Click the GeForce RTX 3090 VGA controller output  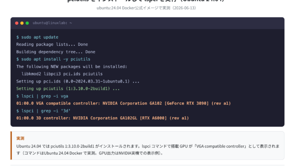(124, 103)
